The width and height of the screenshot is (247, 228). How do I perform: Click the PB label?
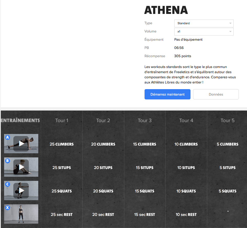pyautogui.click(x=147, y=48)
